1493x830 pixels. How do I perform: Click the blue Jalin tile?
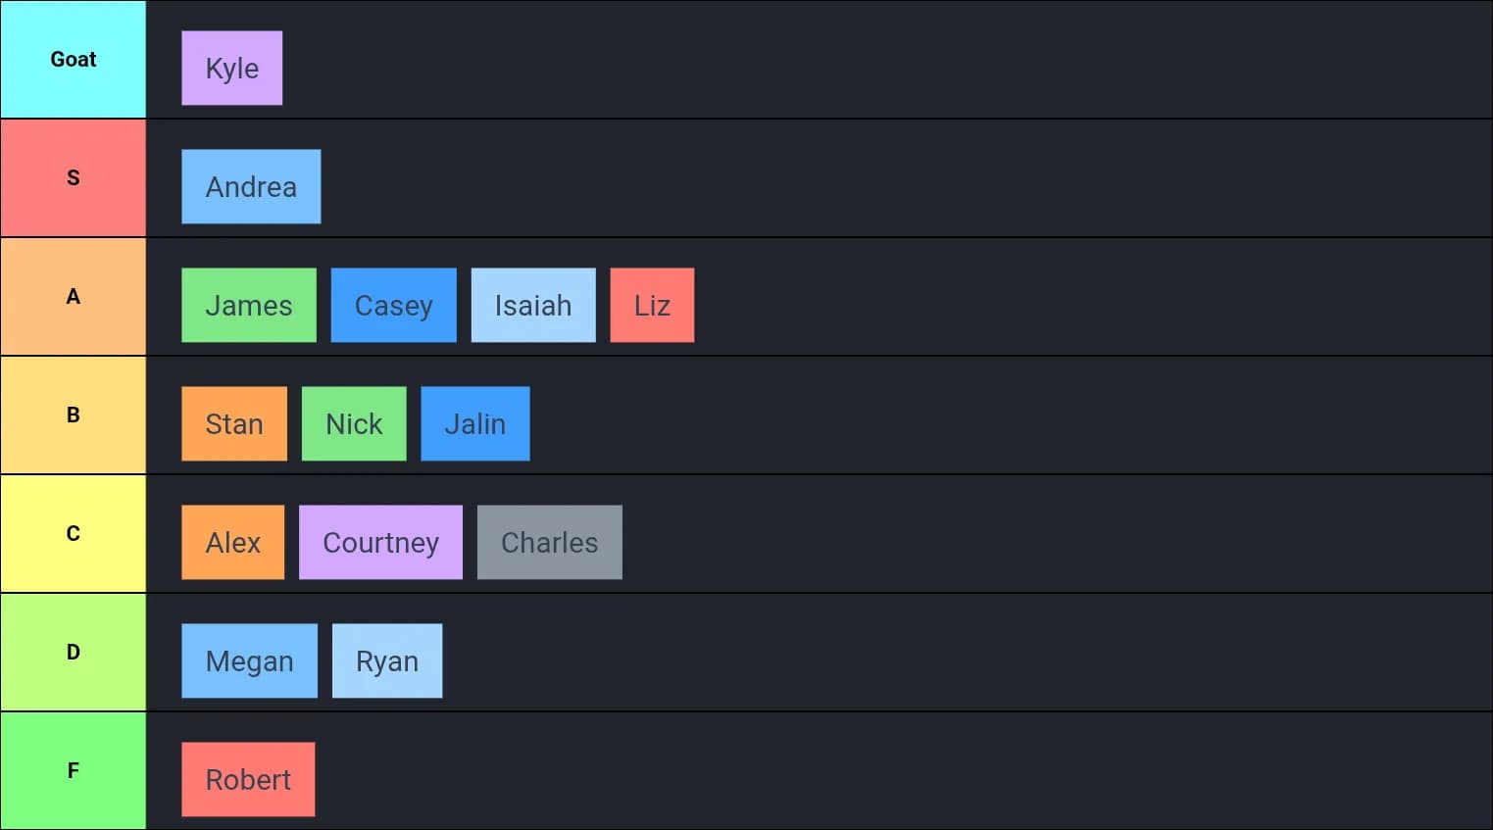pos(475,423)
